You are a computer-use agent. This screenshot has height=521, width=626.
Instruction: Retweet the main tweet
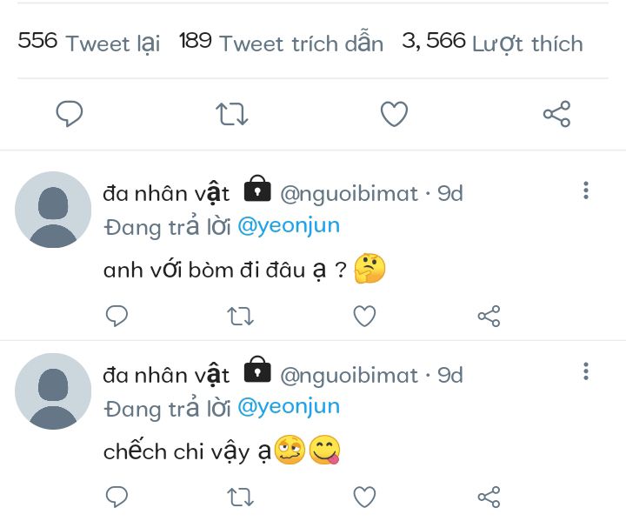click(232, 114)
